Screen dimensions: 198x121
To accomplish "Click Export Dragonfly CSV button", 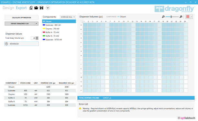I will [x=20, y=24].
